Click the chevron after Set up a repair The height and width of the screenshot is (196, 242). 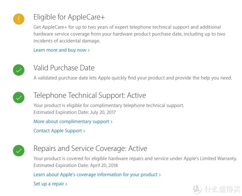tap(66, 184)
